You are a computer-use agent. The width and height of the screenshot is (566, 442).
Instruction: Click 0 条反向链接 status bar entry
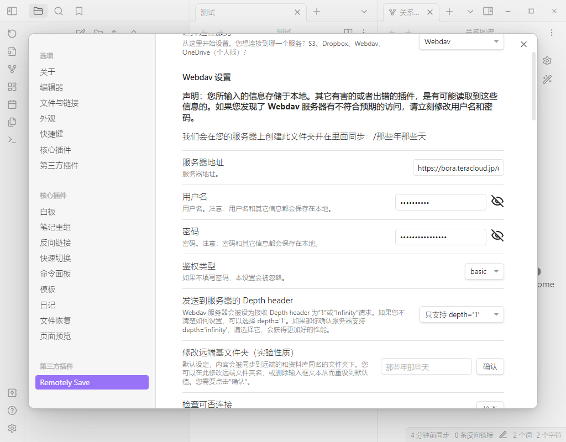tap(474, 435)
